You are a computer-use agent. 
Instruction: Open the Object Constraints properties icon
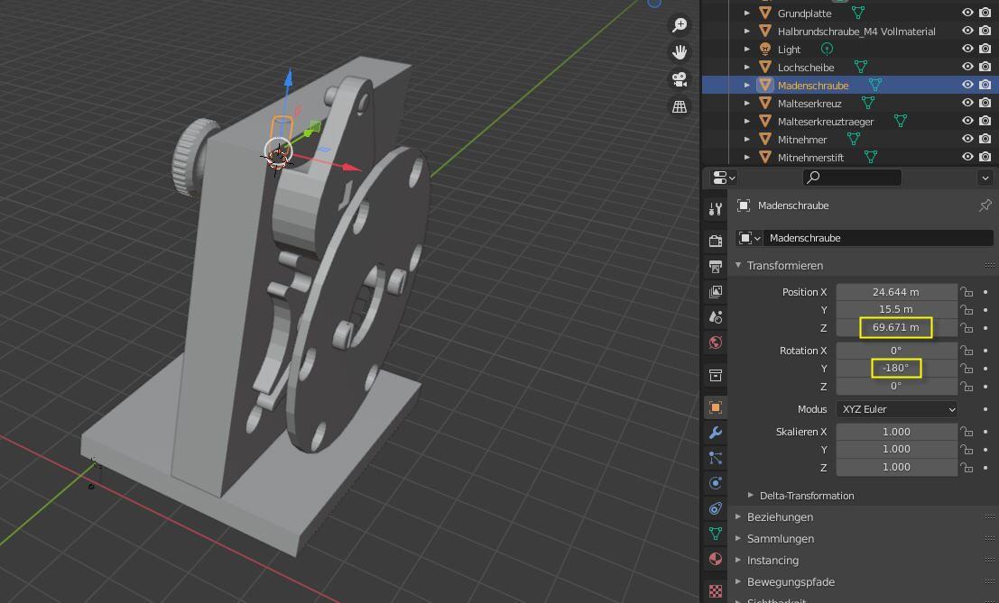(716, 508)
